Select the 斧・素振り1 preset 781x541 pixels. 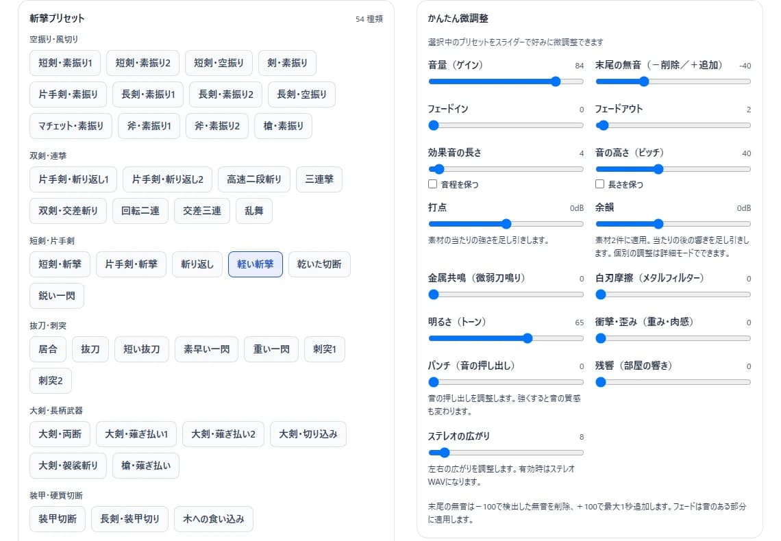pyautogui.click(x=149, y=126)
